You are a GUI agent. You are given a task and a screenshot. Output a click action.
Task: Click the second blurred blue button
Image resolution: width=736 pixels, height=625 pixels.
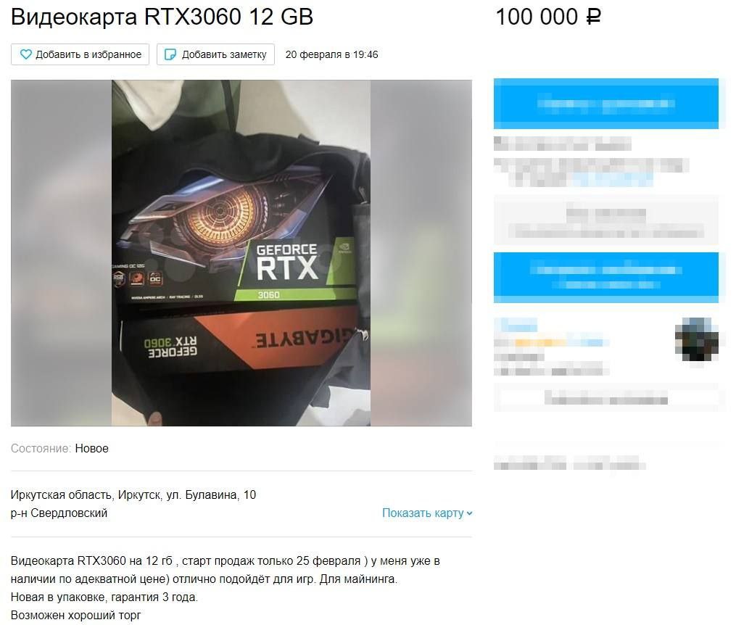[605, 277]
